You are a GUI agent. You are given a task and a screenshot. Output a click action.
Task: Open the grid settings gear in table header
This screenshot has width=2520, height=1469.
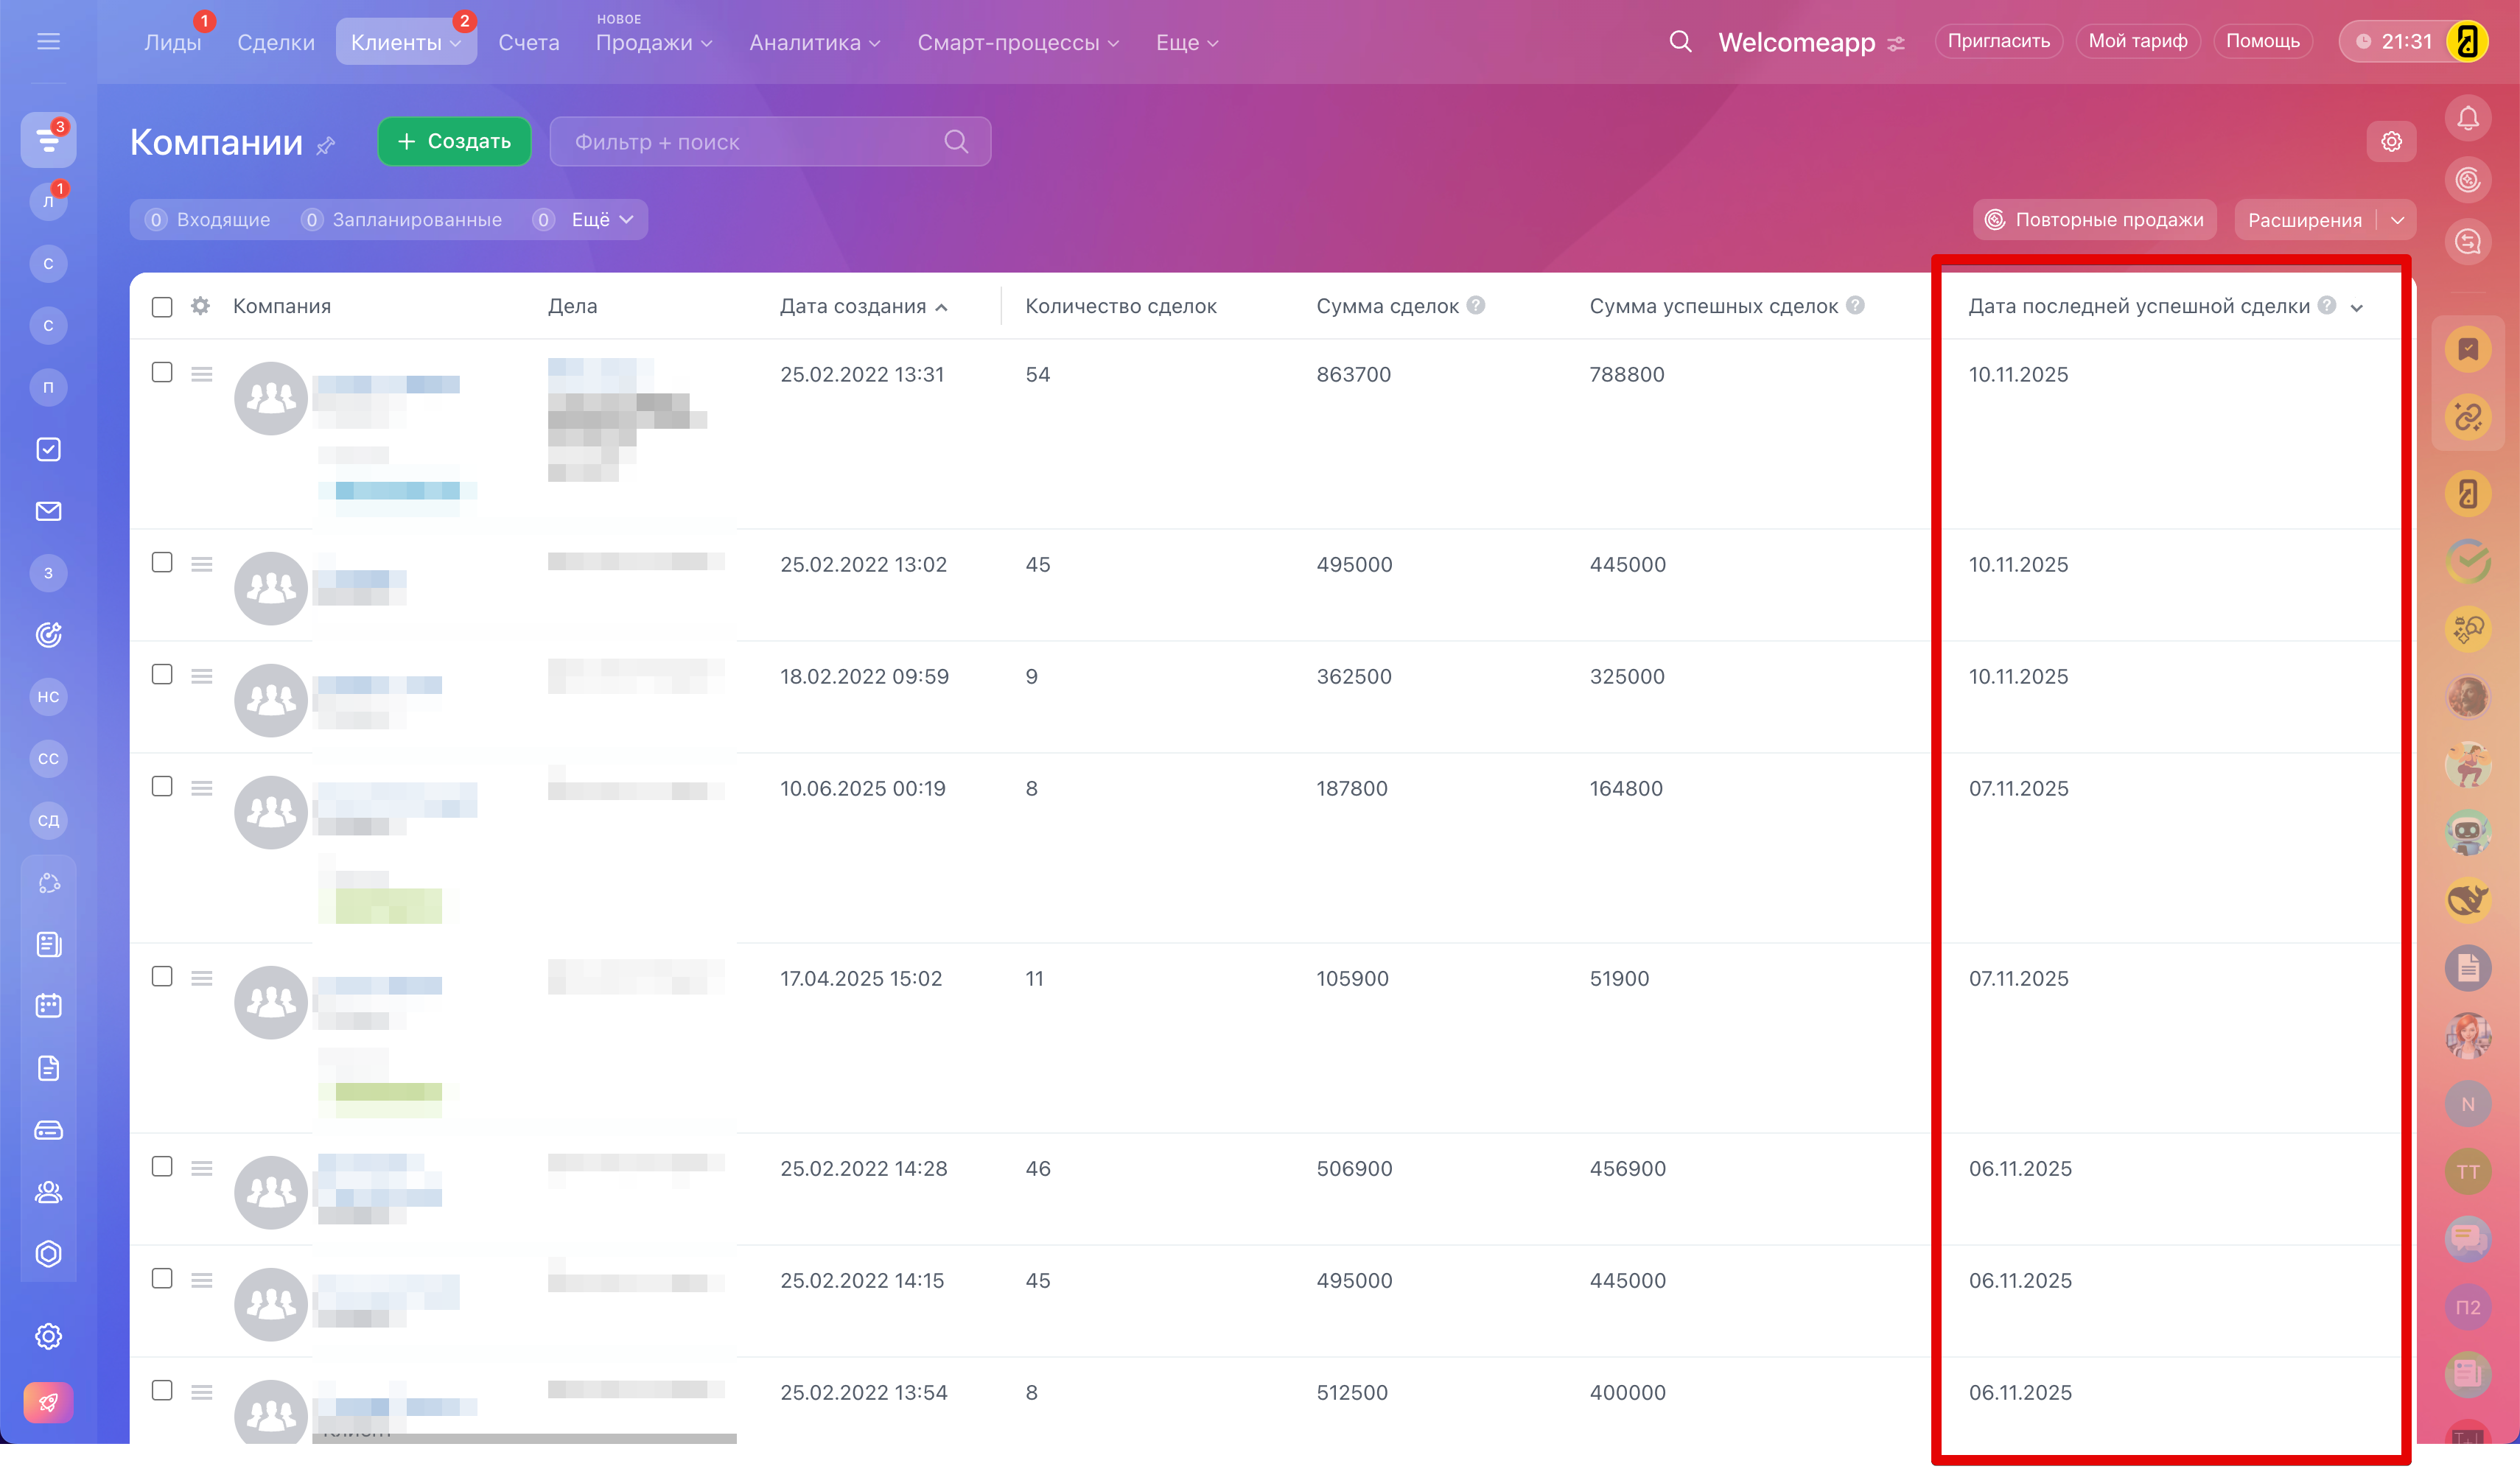click(200, 306)
